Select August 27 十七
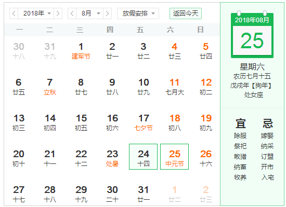 tap(19, 194)
